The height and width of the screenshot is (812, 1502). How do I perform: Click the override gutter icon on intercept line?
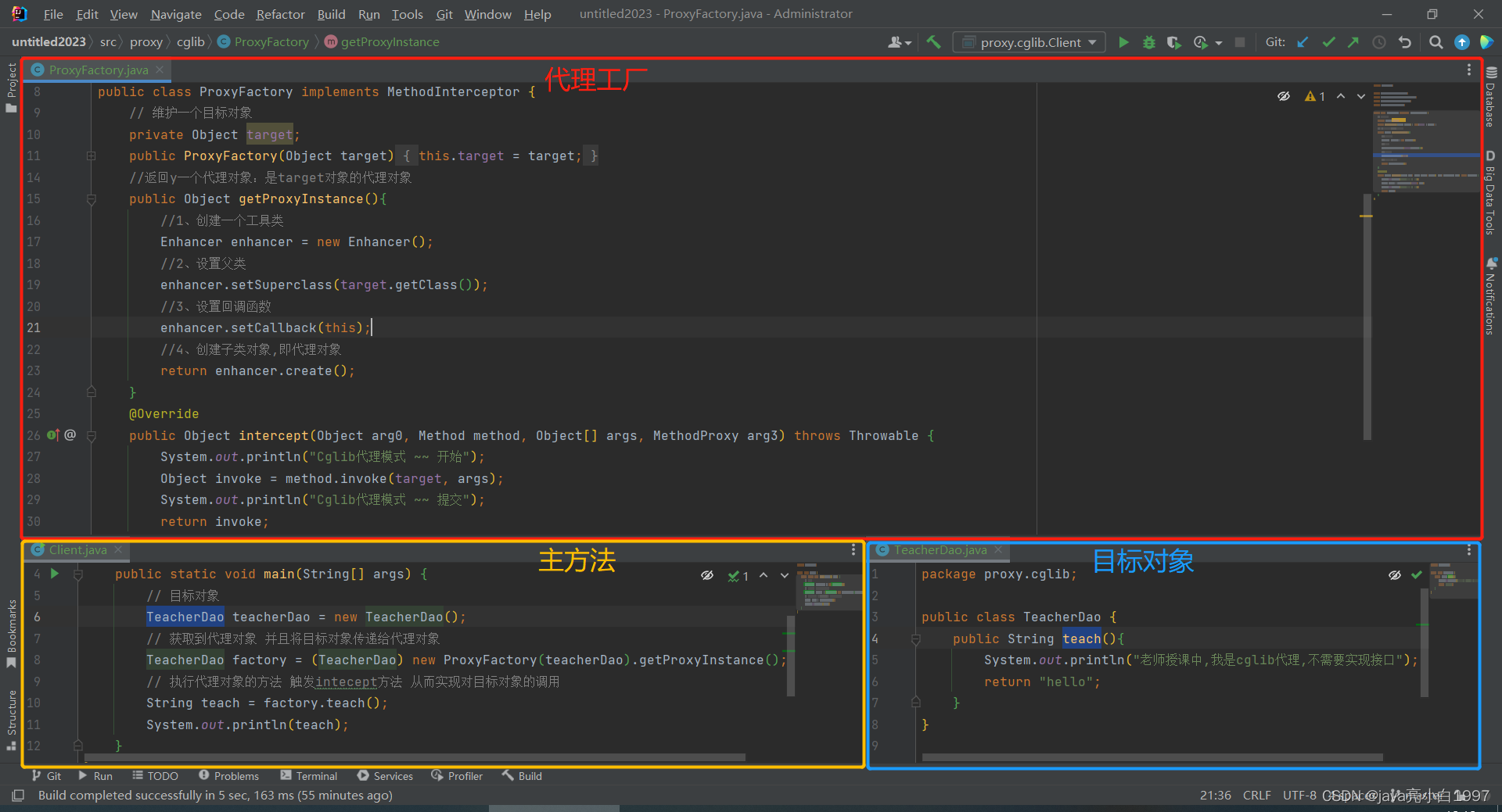pyautogui.click(x=52, y=435)
